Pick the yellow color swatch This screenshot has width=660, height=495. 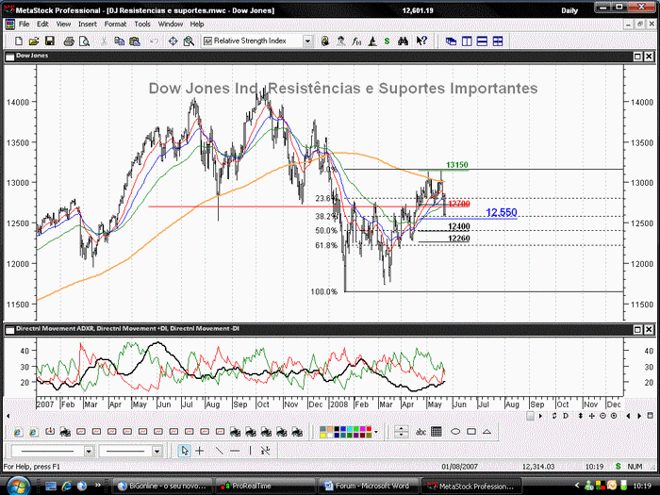[322, 436]
